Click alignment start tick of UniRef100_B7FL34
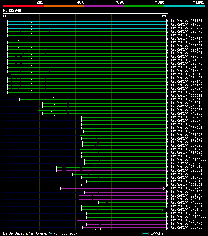 (x=73, y=174)
